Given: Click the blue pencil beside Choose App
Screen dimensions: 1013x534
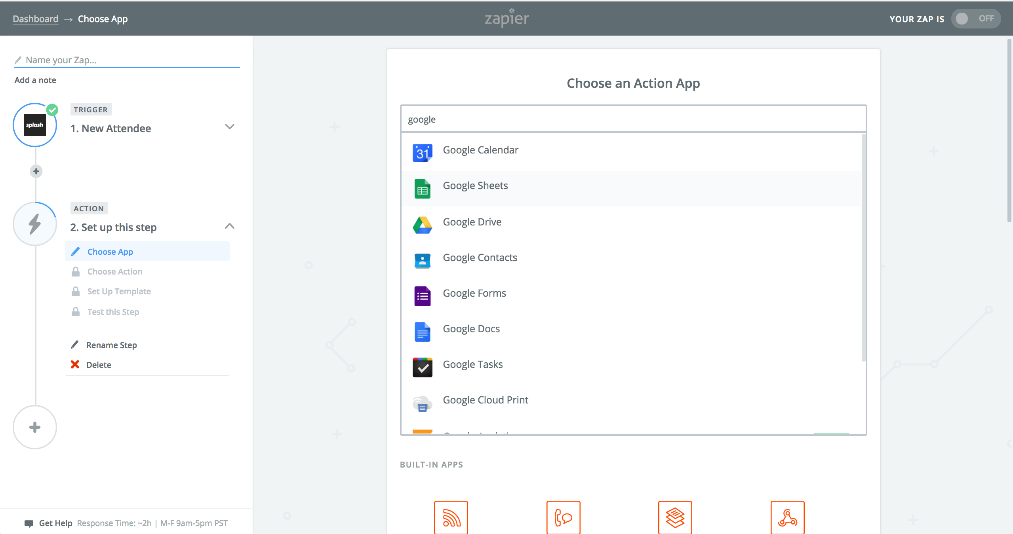Looking at the screenshot, I should pyautogui.click(x=75, y=252).
